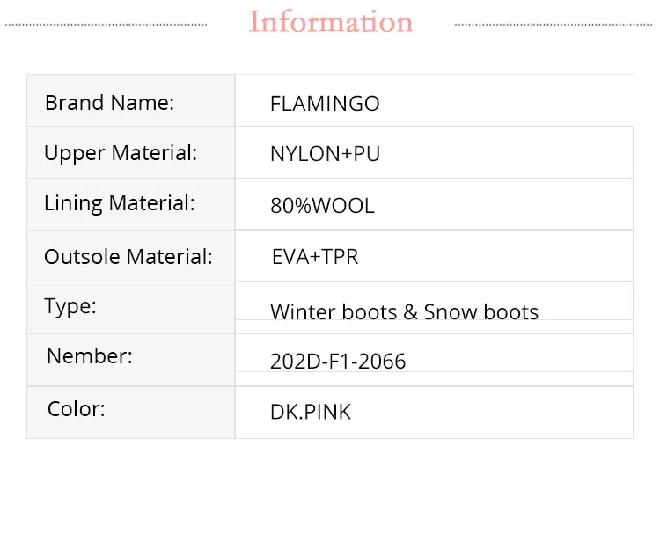The image size is (660, 549).
Task: Select the Brand Name label cell
Action: point(131,100)
